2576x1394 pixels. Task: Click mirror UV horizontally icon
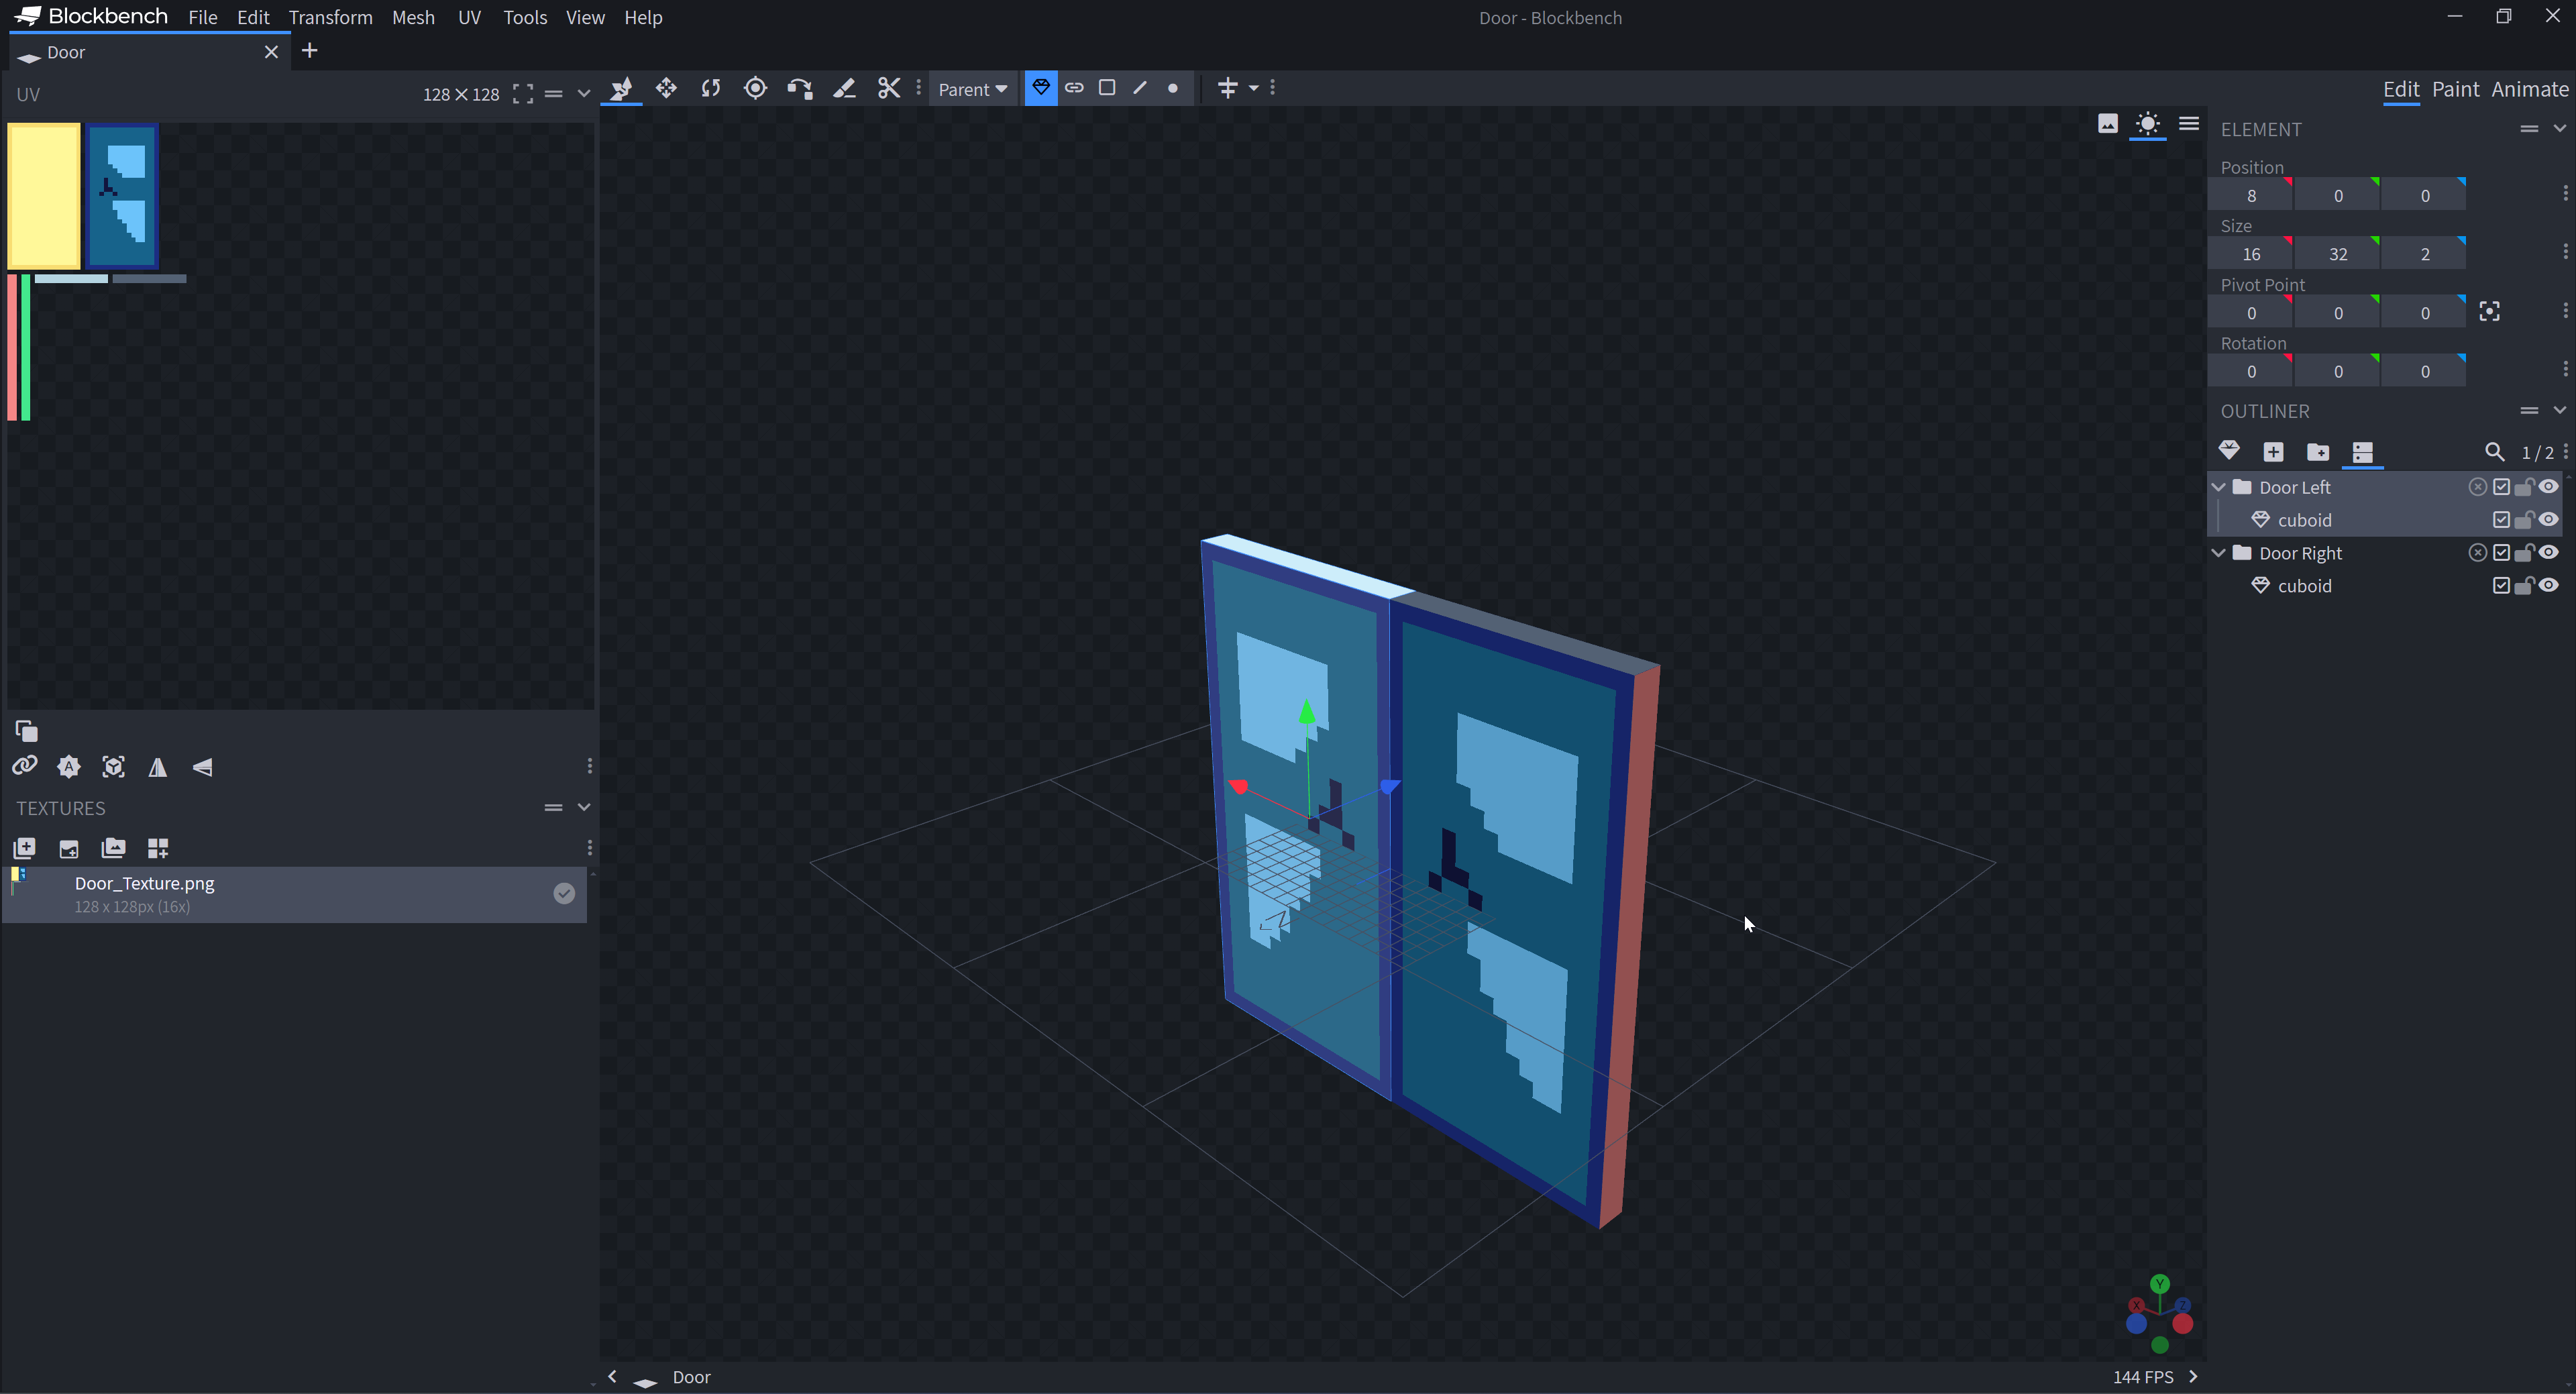click(x=158, y=767)
